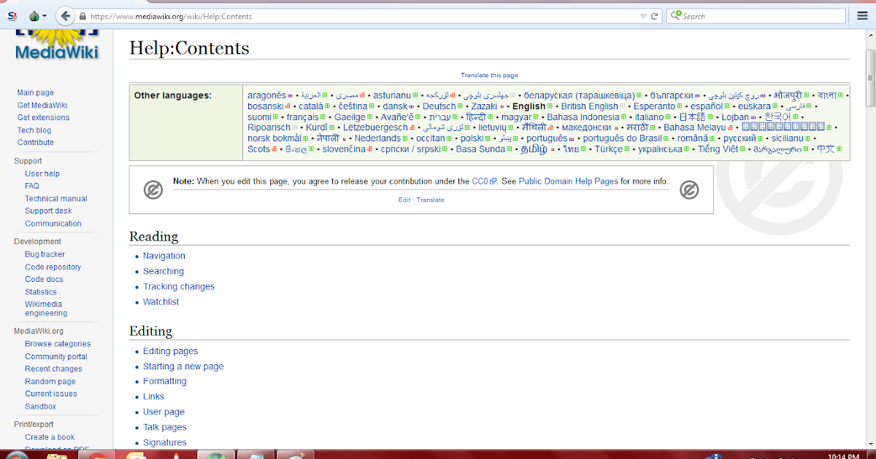Go to Support desk

[x=49, y=211]
